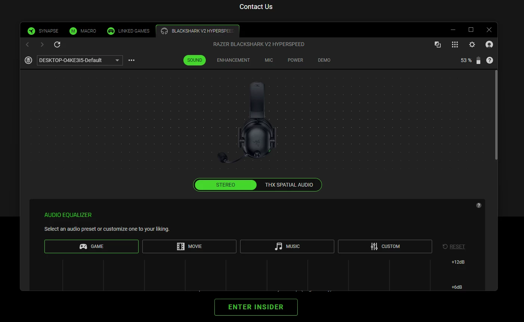Go back with the left arrow
524x322 pixels.
click(x=27, y=45)
